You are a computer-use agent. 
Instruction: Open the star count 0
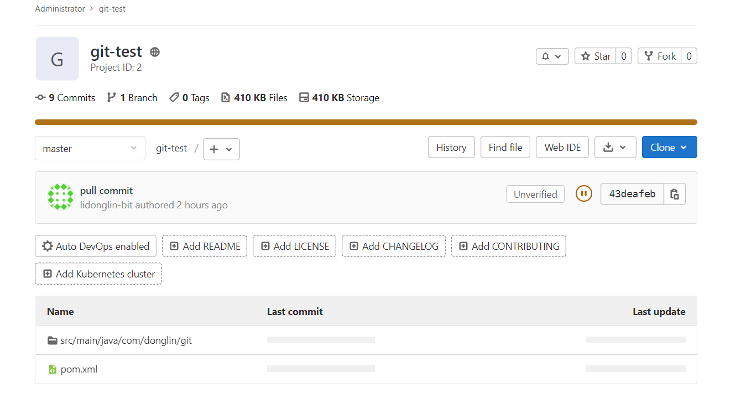tap(624, 56)
